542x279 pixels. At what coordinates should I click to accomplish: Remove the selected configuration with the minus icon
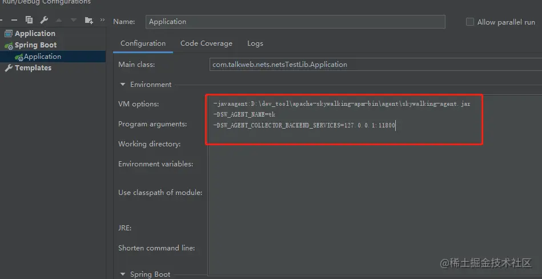[14, 21]
